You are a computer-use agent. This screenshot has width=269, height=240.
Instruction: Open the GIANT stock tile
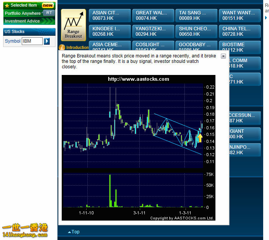pyautogui.click(x=245, y=134)
